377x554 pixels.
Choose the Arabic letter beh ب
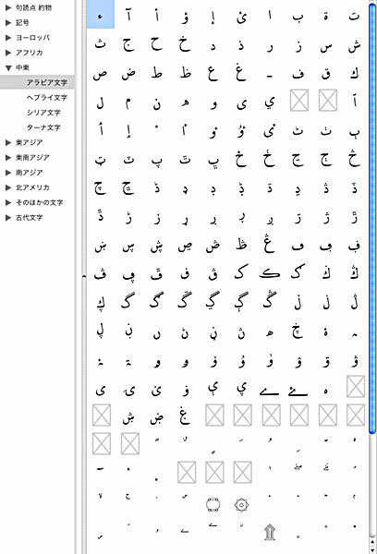298,18
